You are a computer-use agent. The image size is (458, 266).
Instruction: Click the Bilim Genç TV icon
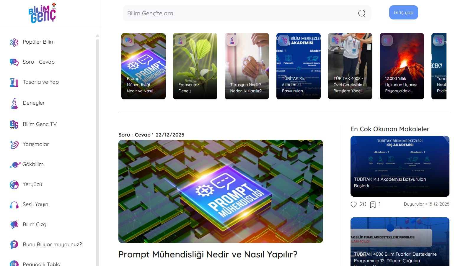tap(14, 124)
